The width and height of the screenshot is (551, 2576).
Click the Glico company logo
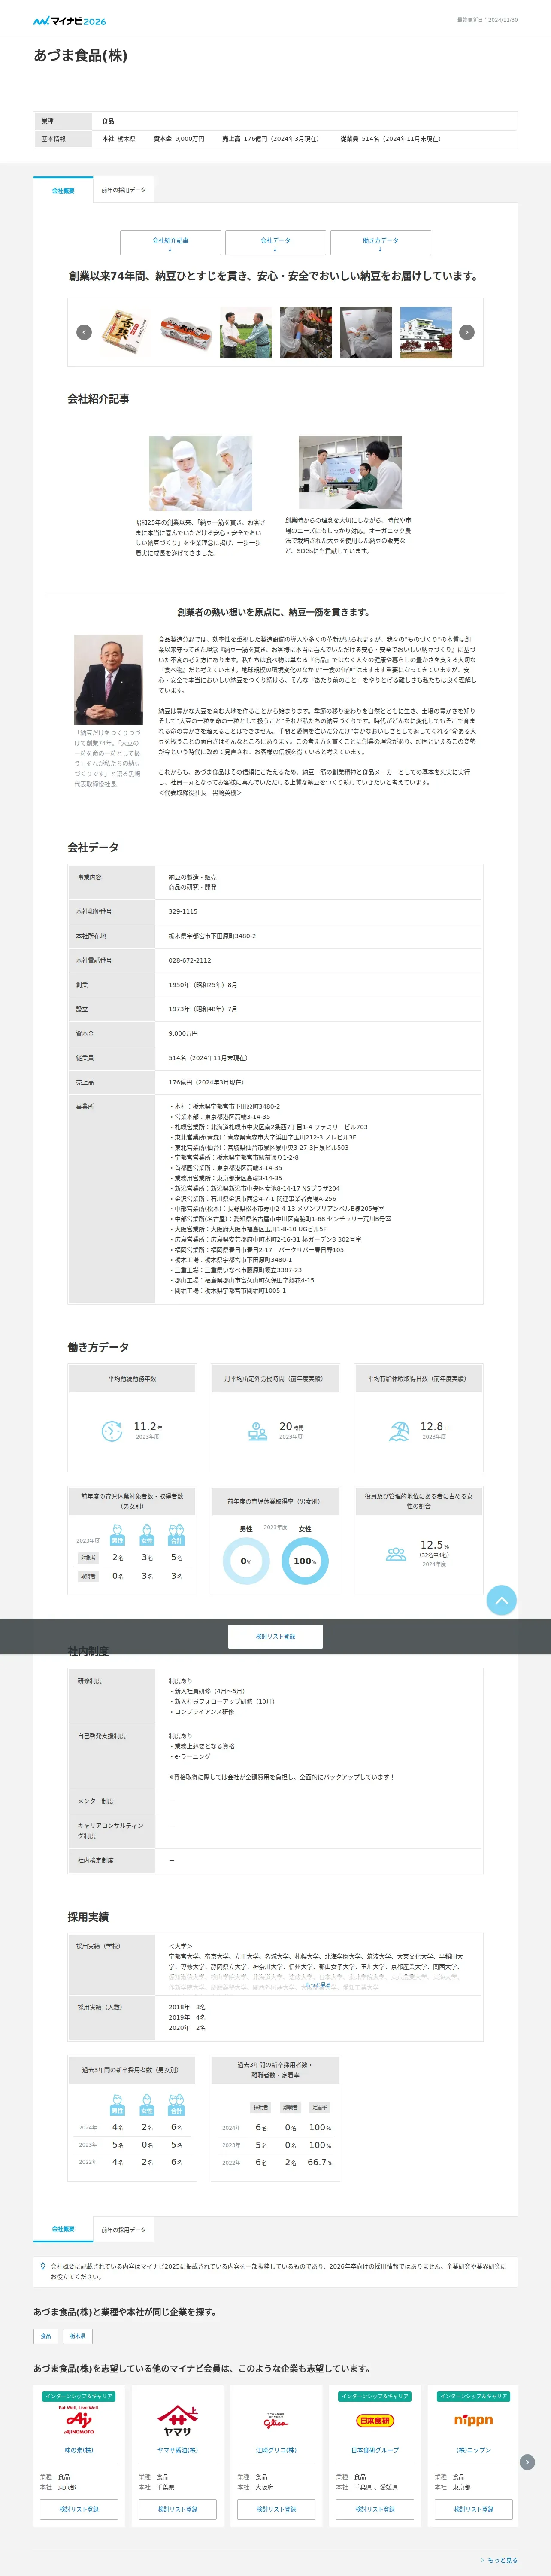(276, 2421)
